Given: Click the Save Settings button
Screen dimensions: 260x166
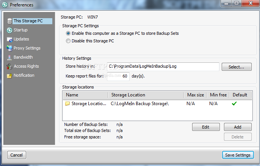Looking at the screenshot, I should (x=238, y=155).
